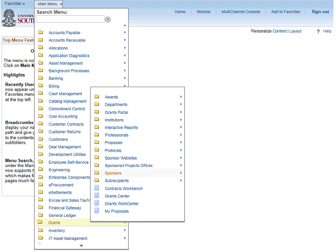Open the Main Menu dropdown
Viewport: 336px width, 252px height.
click(x=50, y=4)
